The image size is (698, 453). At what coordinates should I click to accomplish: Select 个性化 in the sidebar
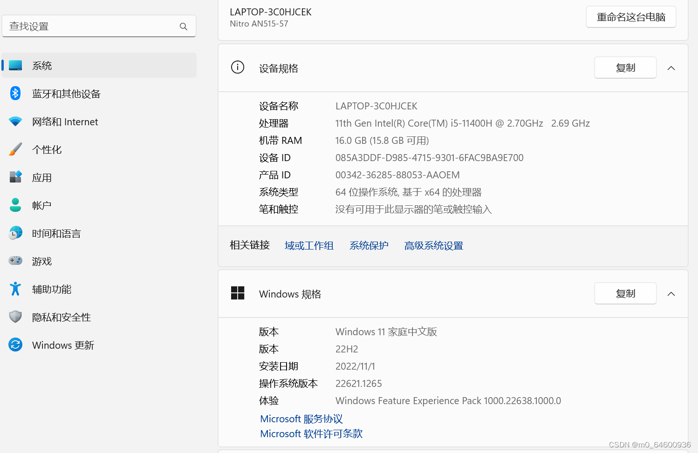click(x=99, y=149)
